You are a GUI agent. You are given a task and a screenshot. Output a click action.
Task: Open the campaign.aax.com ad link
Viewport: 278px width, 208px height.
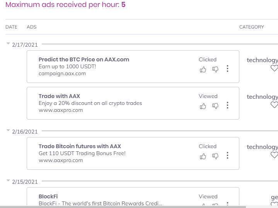pyautogui.click(x=62, y=74)
